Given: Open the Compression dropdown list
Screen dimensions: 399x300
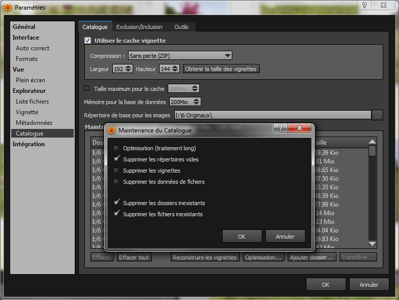Looking at the screenshot, I should [180, 55].
